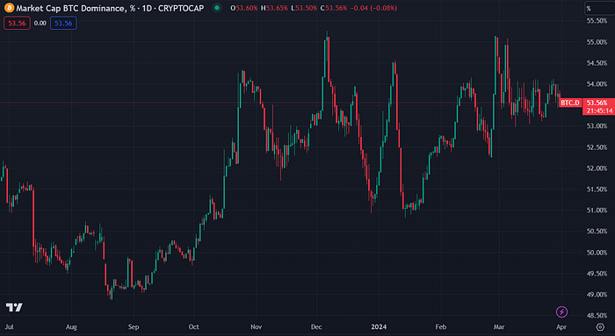
Task: Click the 1D interval label
Action: point(147,8)
